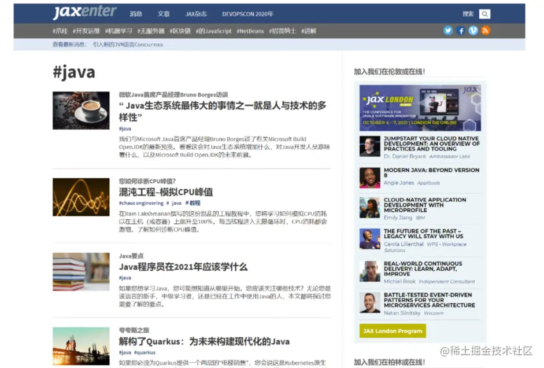
Task: Open Jumpstart Your Cloud Native Development talk
Action: pos(432,143)
